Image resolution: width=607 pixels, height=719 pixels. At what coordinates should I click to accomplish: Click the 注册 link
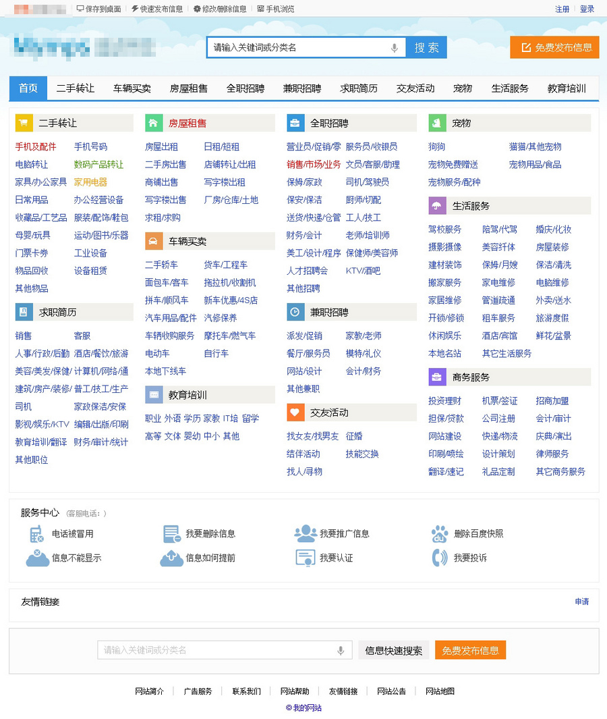[x=562, y=9]
